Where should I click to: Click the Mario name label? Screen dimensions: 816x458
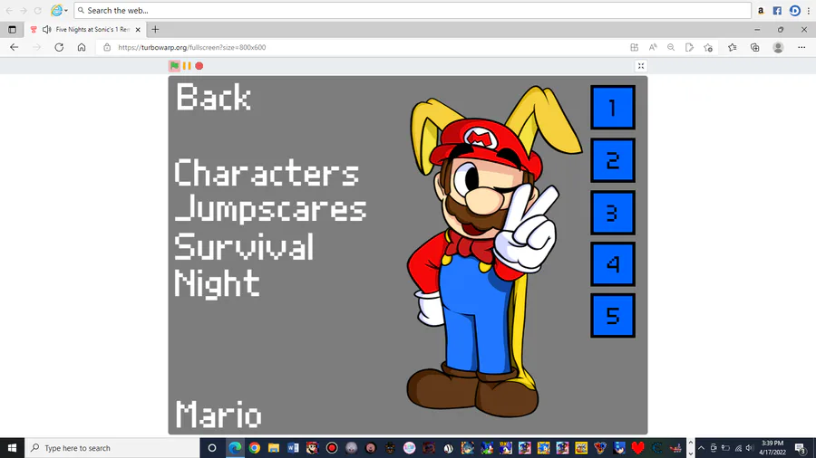[x=218, y=415]
